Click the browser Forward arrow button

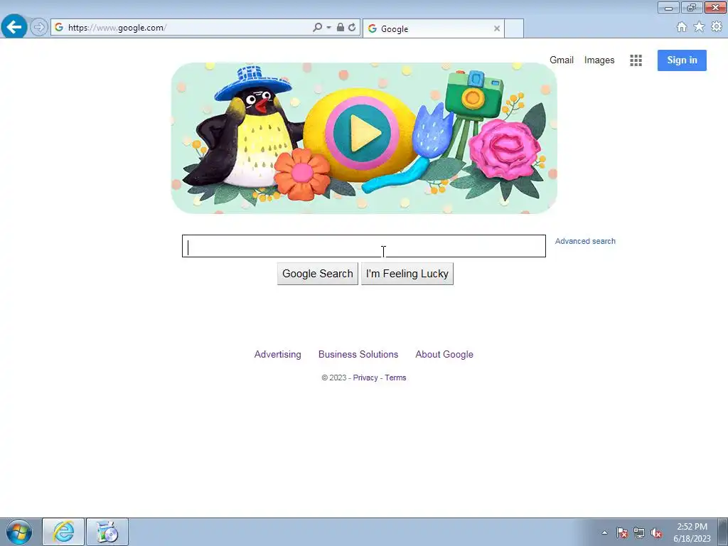pos(39,28)
